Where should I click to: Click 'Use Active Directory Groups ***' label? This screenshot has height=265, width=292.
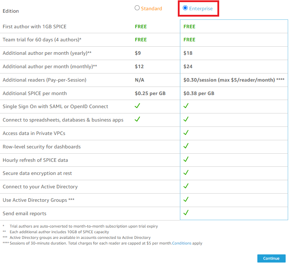point(39,200)
